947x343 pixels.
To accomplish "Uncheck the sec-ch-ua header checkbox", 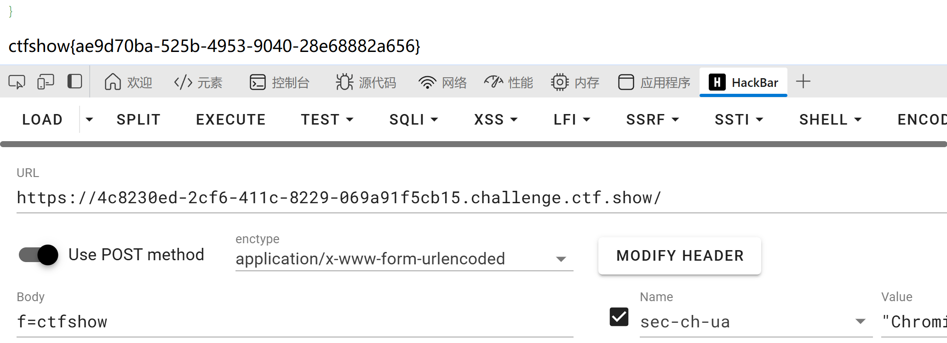I will (x=619, y=317).
